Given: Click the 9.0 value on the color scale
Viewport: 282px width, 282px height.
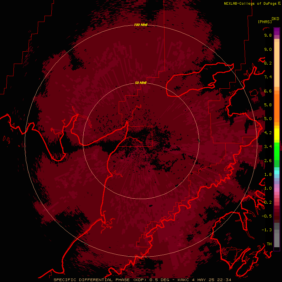Looking at the screenshot, I should click(x=268, y=49).
